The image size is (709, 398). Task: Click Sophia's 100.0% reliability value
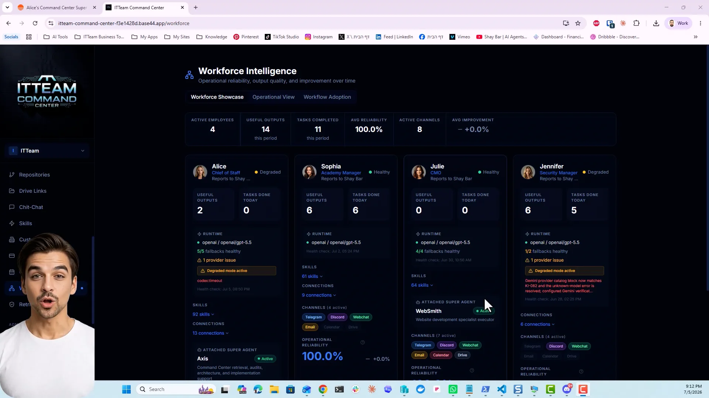tap(322, 356)
